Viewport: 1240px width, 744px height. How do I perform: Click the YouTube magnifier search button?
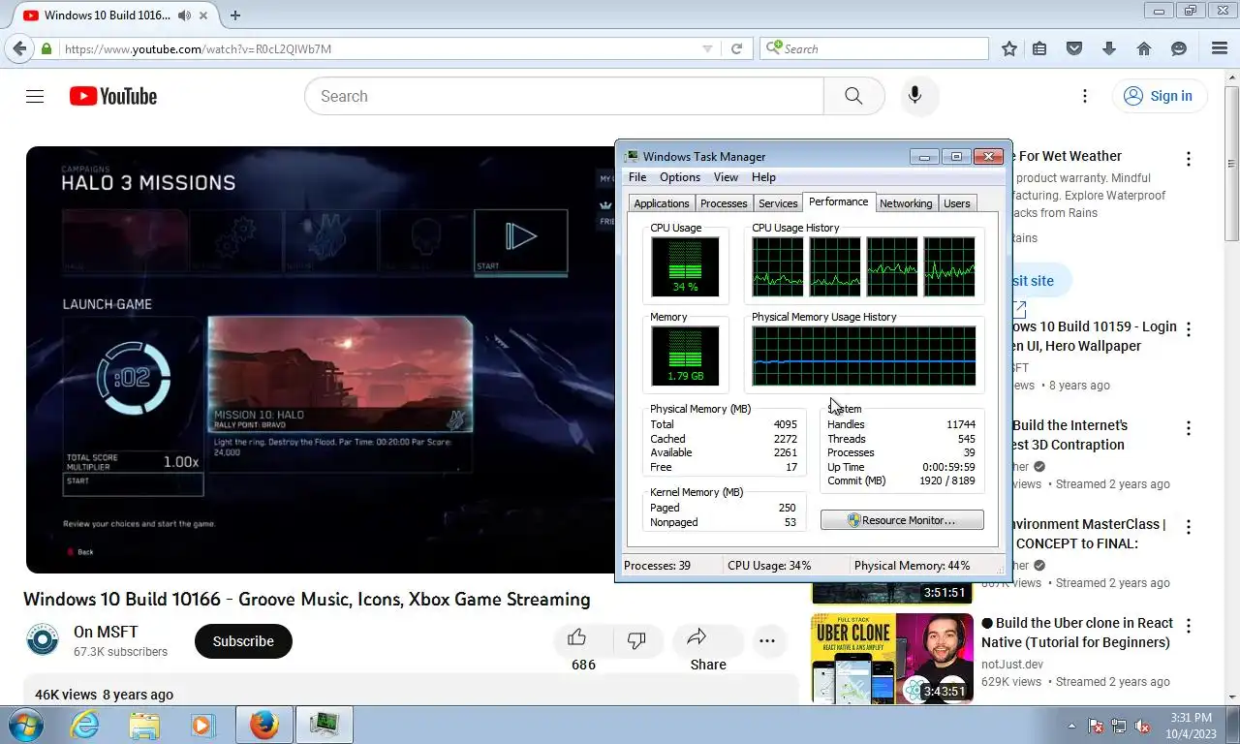point(853,96)
